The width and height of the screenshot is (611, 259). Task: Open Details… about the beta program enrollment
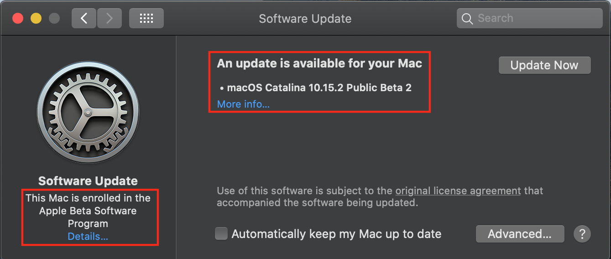(x=88, y=236)
